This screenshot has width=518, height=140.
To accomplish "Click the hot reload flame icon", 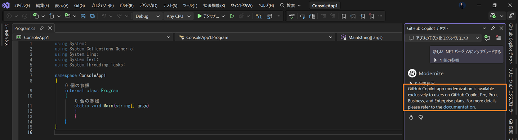I will [241, 16].
